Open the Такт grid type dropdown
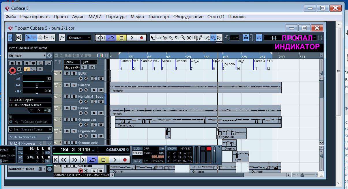Image resolution: width=348 pixels, height=189 pixels. pyautogui.click(x=302, y=38)
